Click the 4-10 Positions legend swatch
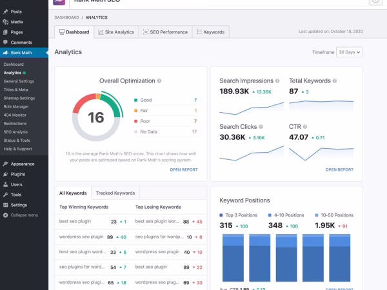Image resolution: width=387 pixels, height=290 pixels. tap(270, 215)
